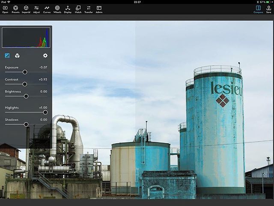Tap the Save export icon
Viewport: 274px width, 206px height.
coord(268,9)
